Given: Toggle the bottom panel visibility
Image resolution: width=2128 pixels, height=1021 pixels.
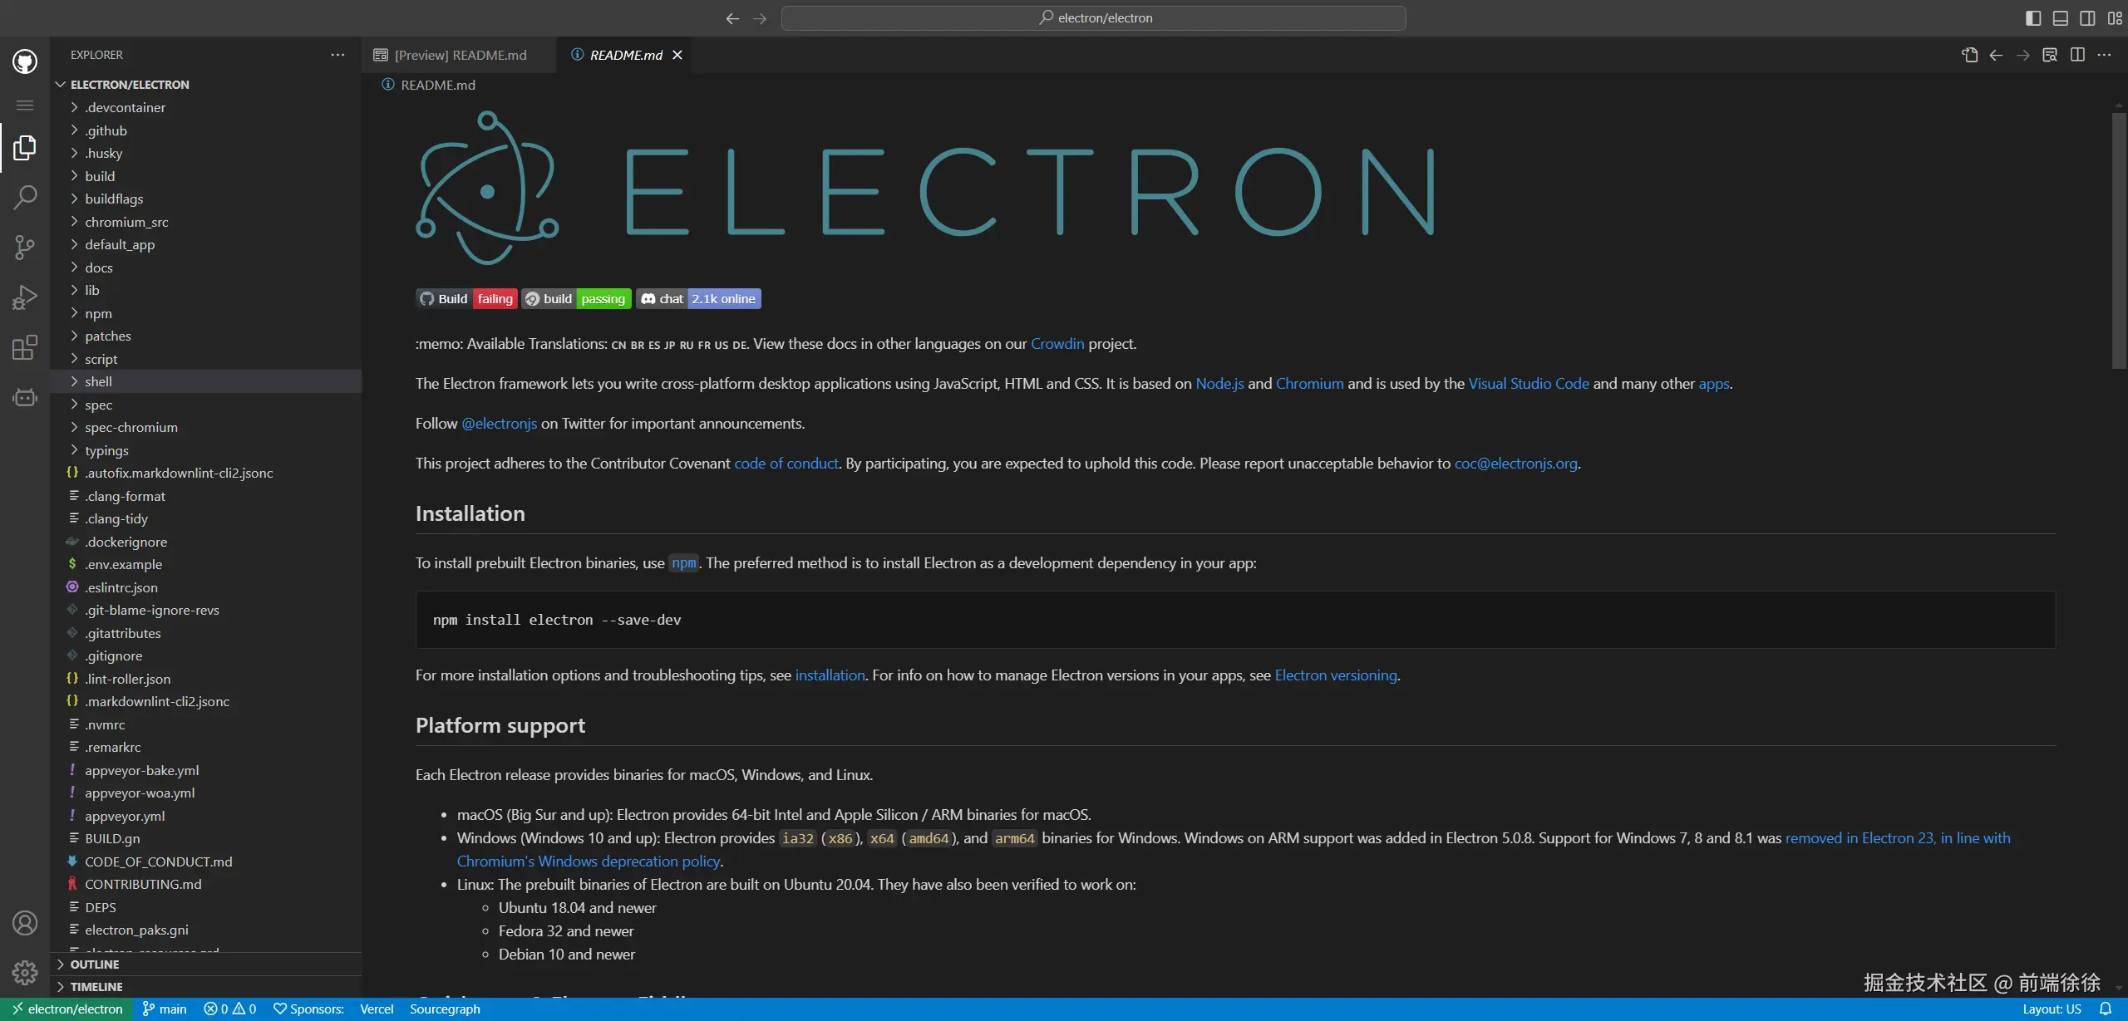Looking at the screenshot, I should (x=2060, y=17).
